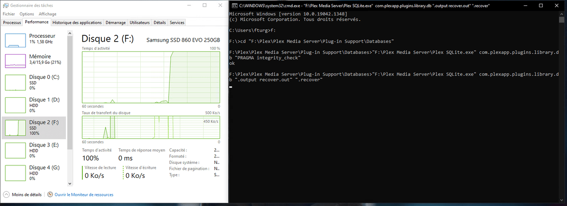Click the sidebar scrollbar up arrow
Screen dimensions: 567x206
point(70,32)
